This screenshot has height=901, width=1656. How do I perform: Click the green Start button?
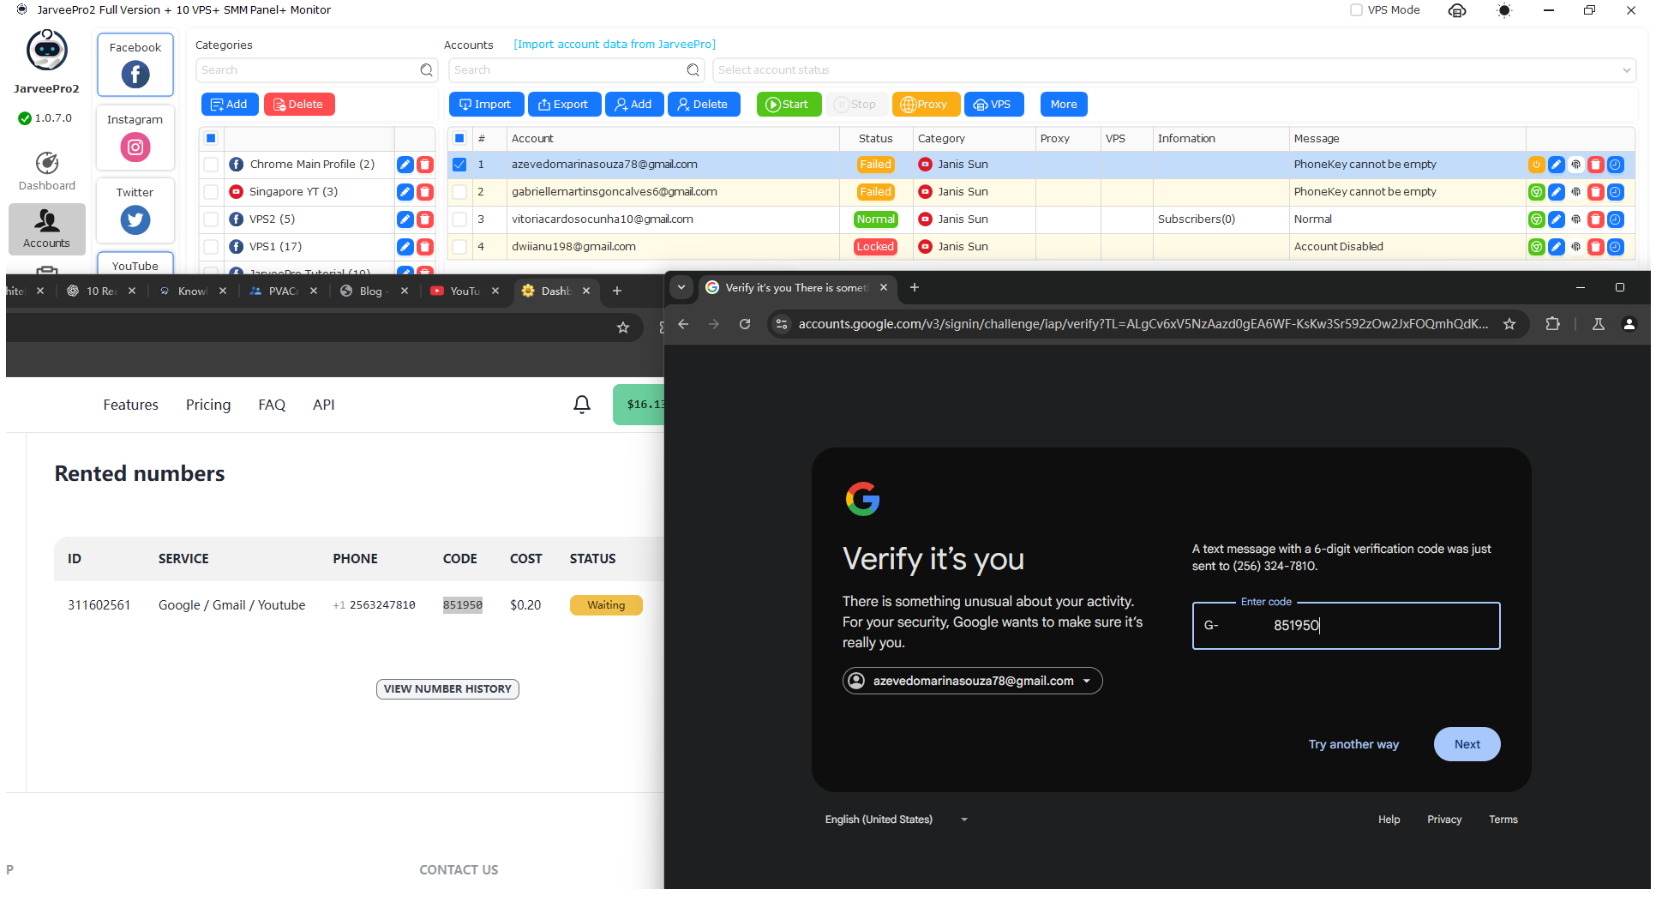(789, 105)
